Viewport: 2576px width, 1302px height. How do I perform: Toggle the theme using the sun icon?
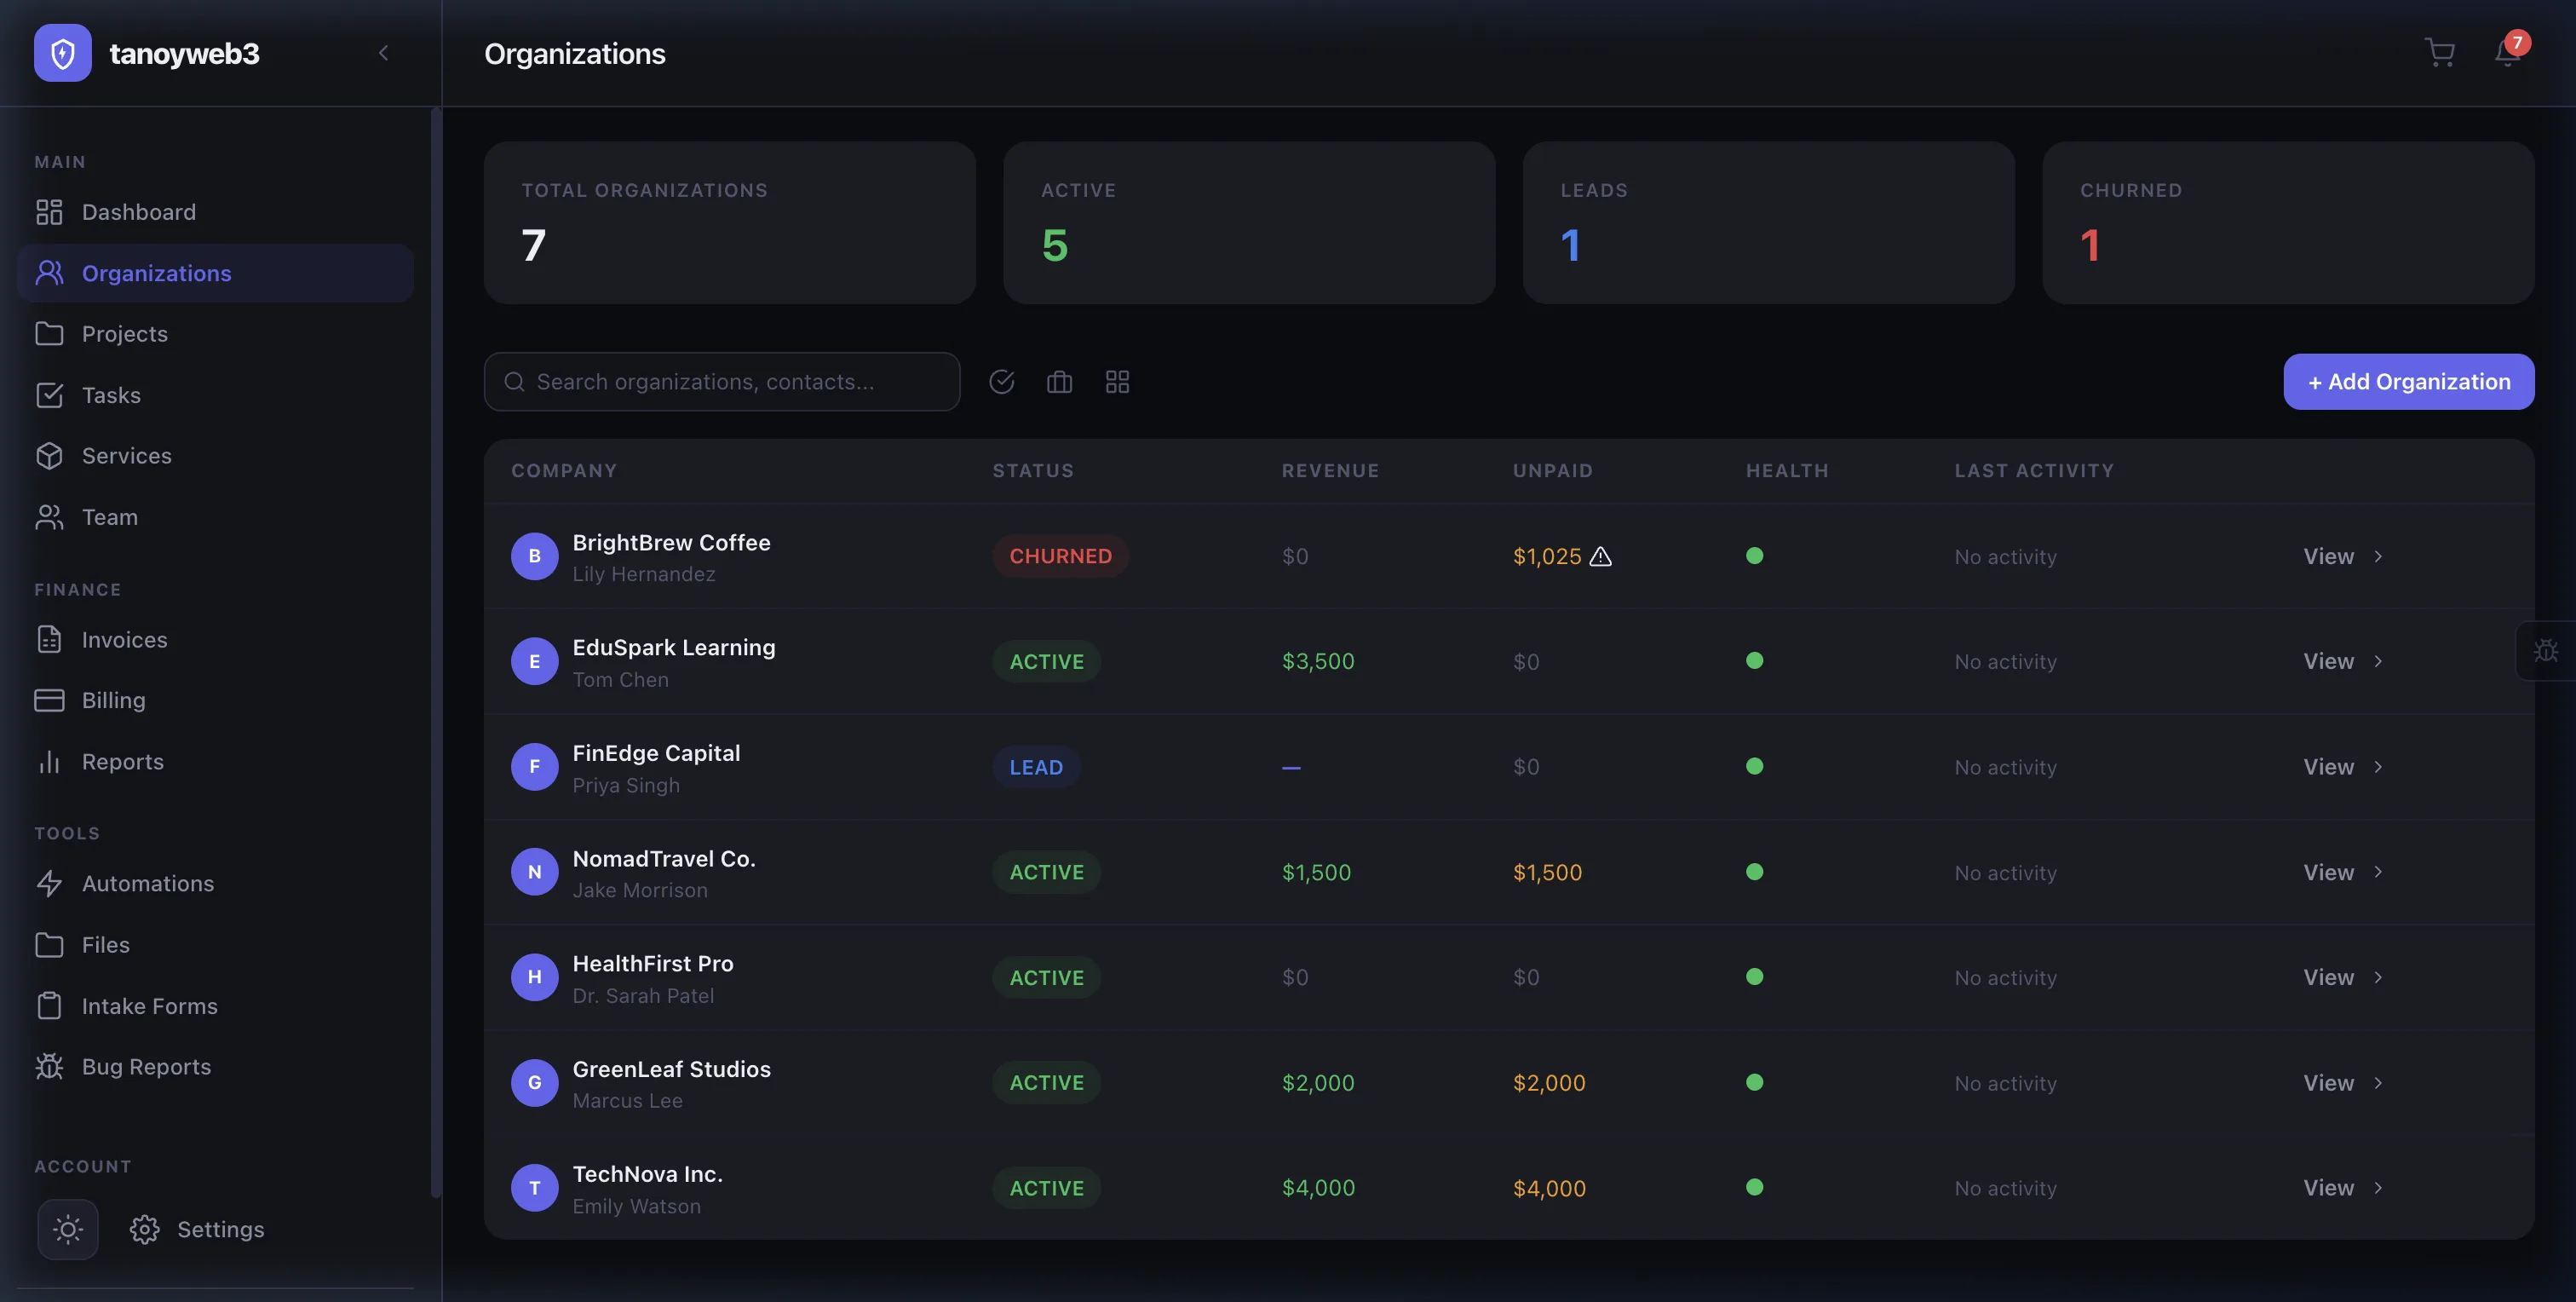click(x=67, y=1229)
